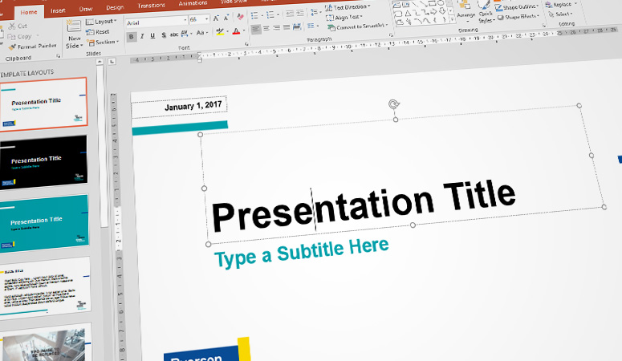Switch to the Insert ribbon tab
Screen dimensions: 622x361
(x=58, y=10)
